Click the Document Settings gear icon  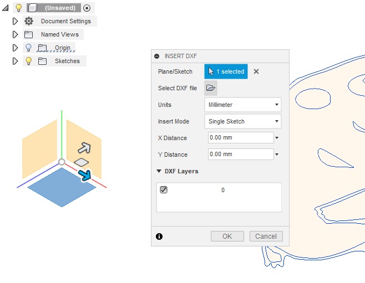(x=29, y=21)
